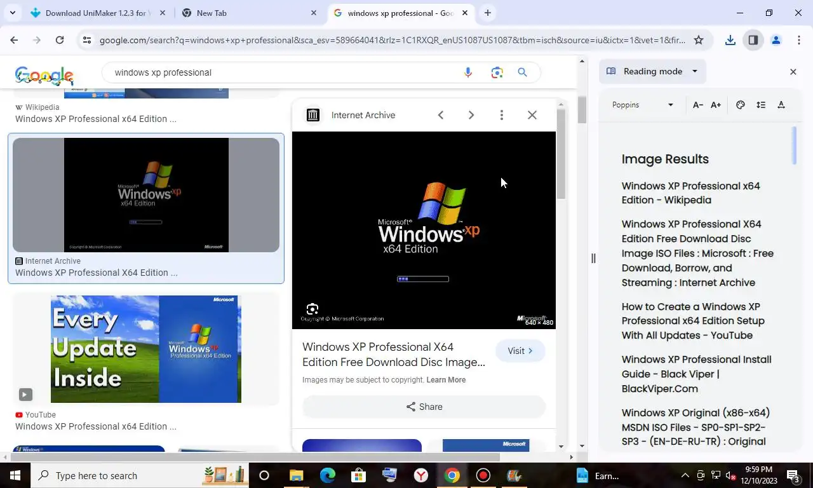This screenshot has width=813, height=488.
Task: Click Internet Archive source name in preview header
Action: (363, 115)
